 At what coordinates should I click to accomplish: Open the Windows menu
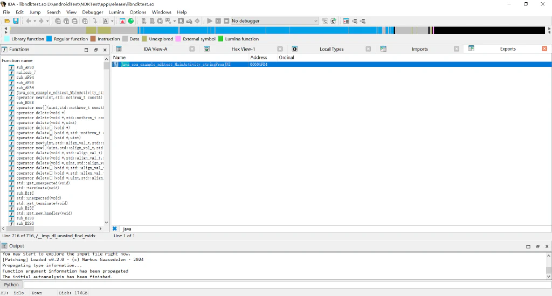[x=161, y=12]
